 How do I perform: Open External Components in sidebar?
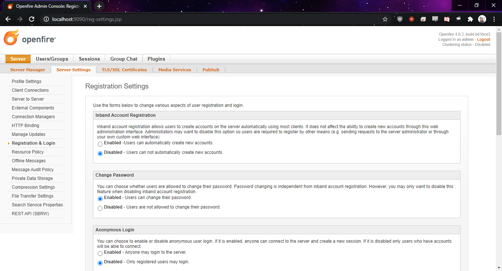(x=33, y=108)
